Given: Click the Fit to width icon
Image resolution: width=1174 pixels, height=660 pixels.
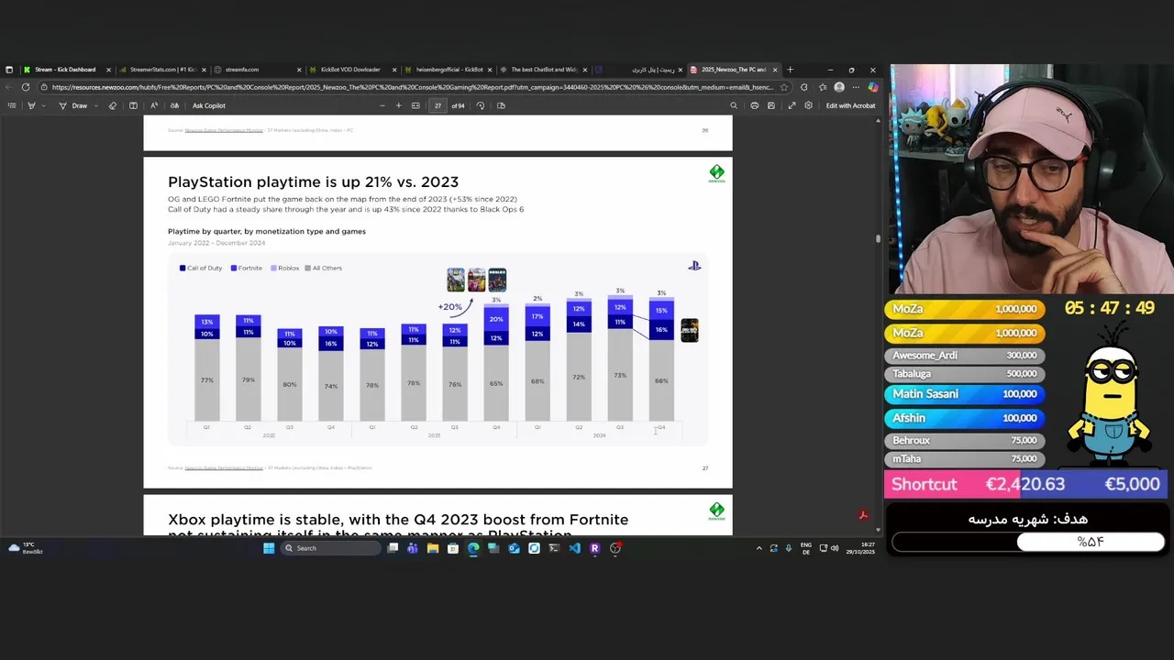Looking at the screenshot, I should click(415, 105).
